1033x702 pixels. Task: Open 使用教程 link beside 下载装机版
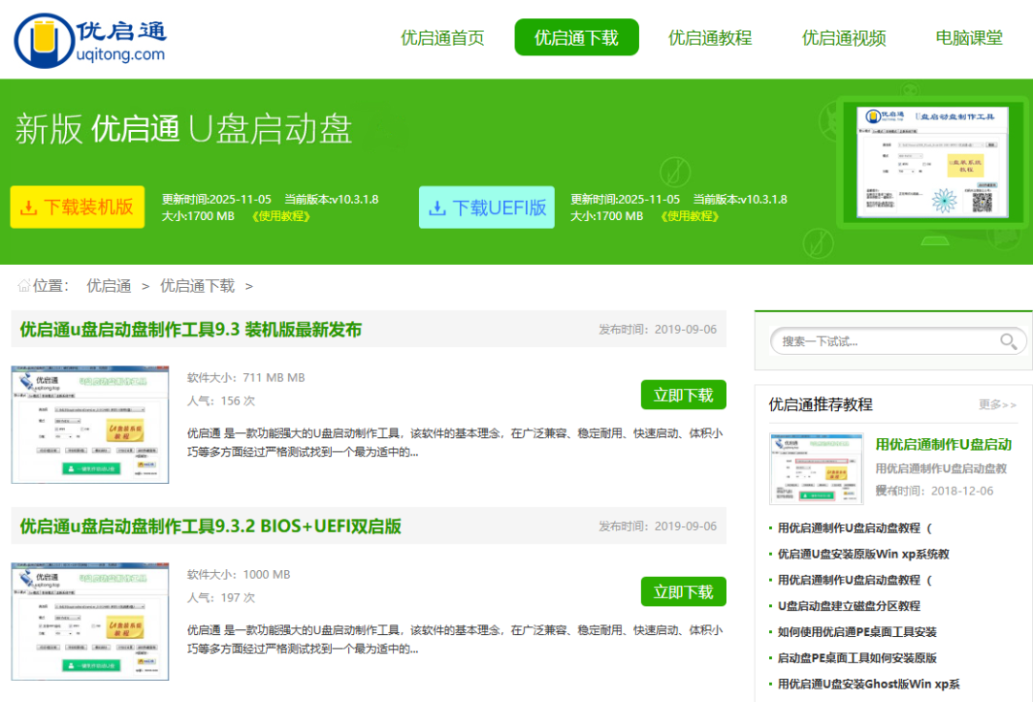[280, 216]
